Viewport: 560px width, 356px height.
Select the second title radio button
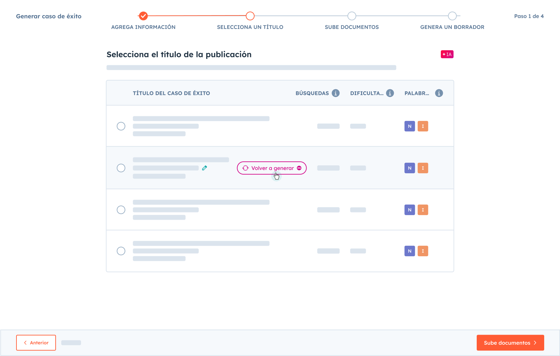(x=121, y=168)
